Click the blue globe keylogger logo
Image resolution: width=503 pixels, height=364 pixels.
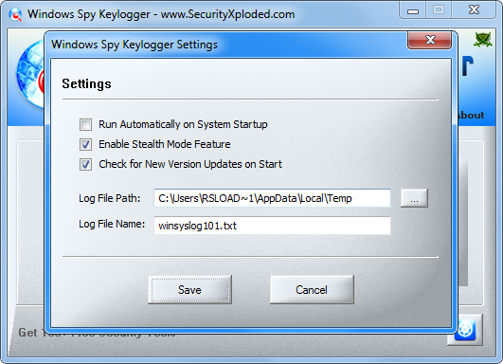click(31, 75)
